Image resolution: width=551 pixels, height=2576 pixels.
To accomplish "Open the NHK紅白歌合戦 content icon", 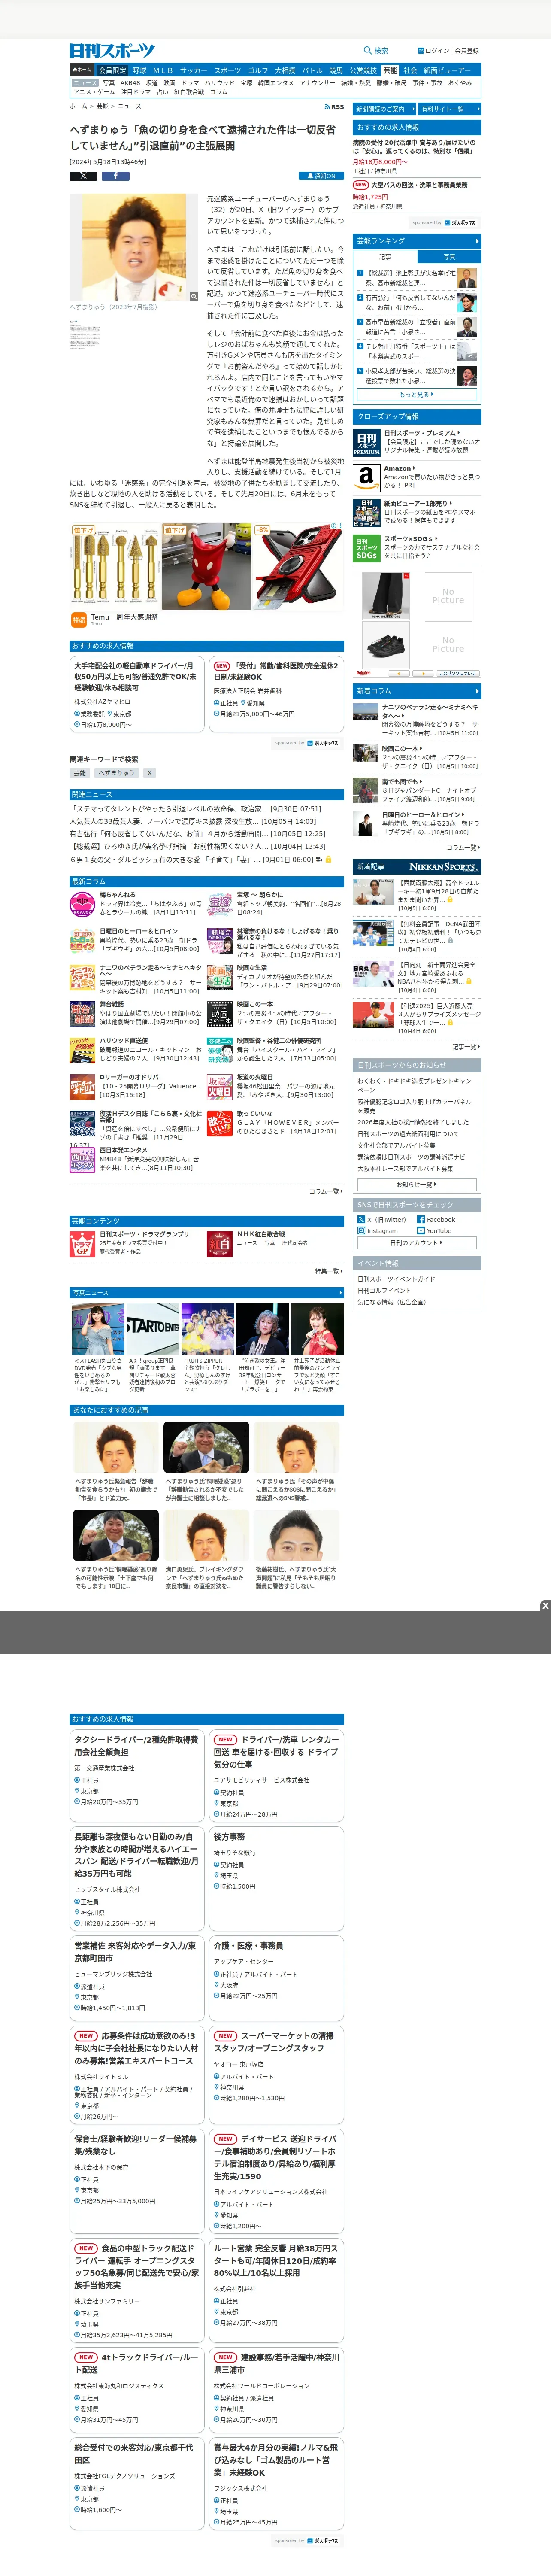I will coord(220,1244).
